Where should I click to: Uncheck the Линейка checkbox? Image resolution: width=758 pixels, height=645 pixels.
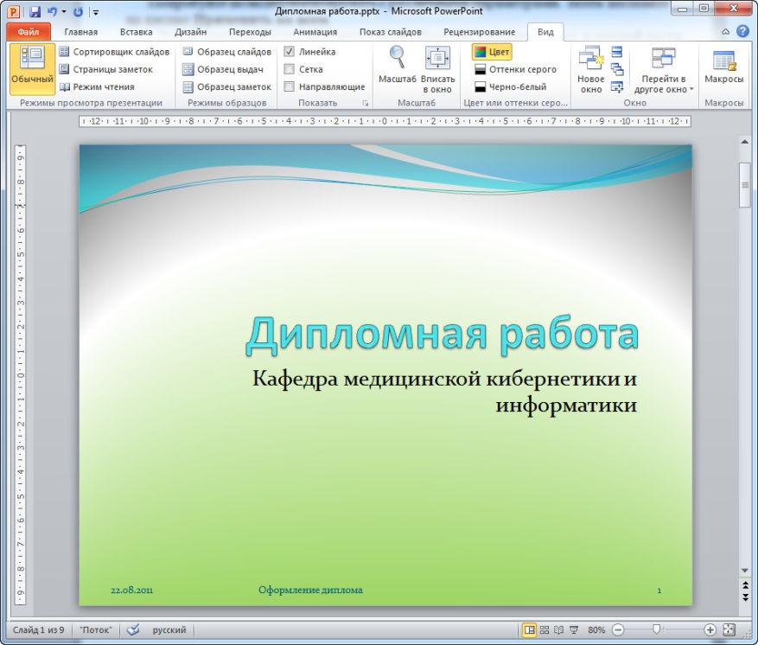(289, 52)
